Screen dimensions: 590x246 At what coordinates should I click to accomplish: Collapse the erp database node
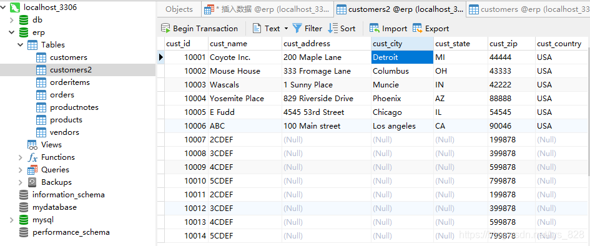click(x=12, y=32)
